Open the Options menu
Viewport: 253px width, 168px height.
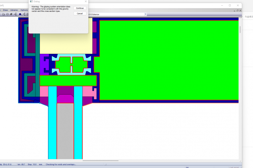click(x=24, y=10)
